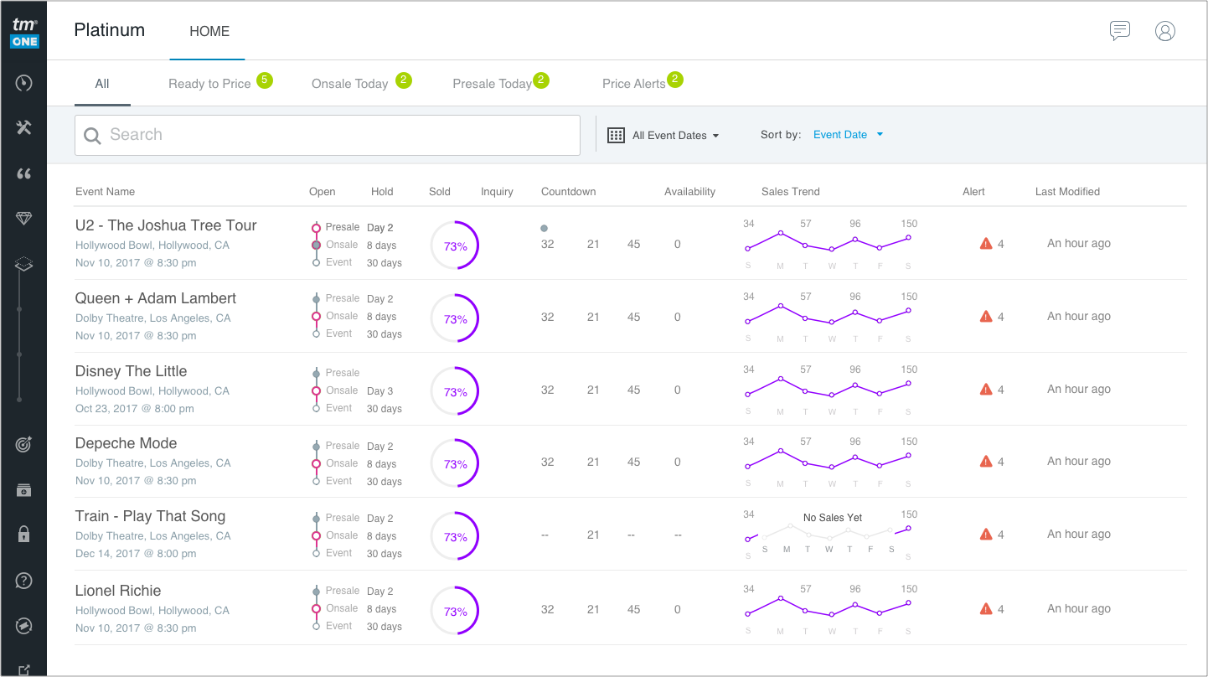Click U2 row alert warning triangle
Viewport: 1208px width, 677px height.
(986, 244)
